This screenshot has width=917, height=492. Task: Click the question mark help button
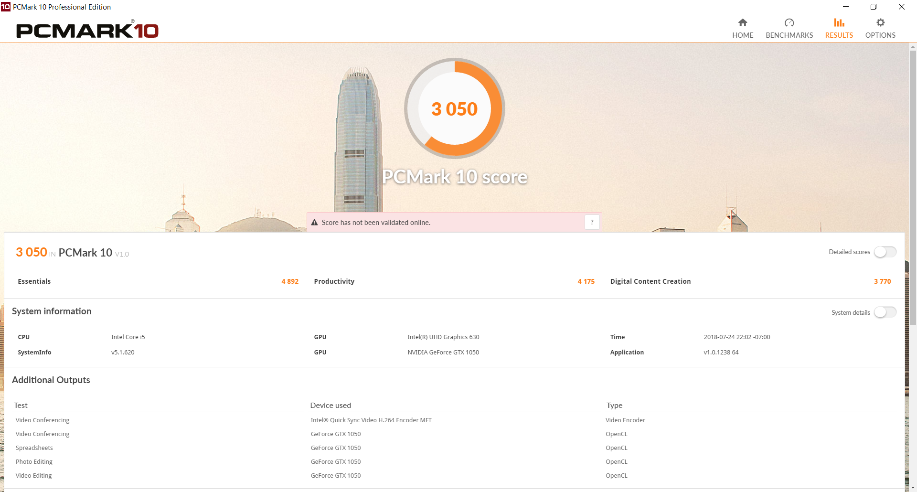pos(592,222)
